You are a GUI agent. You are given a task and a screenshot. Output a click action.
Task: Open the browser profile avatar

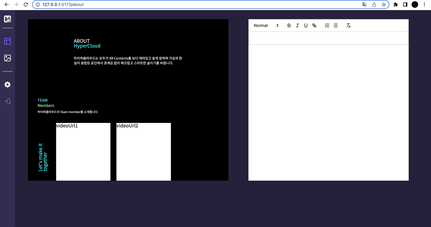(x=415, y=4)
